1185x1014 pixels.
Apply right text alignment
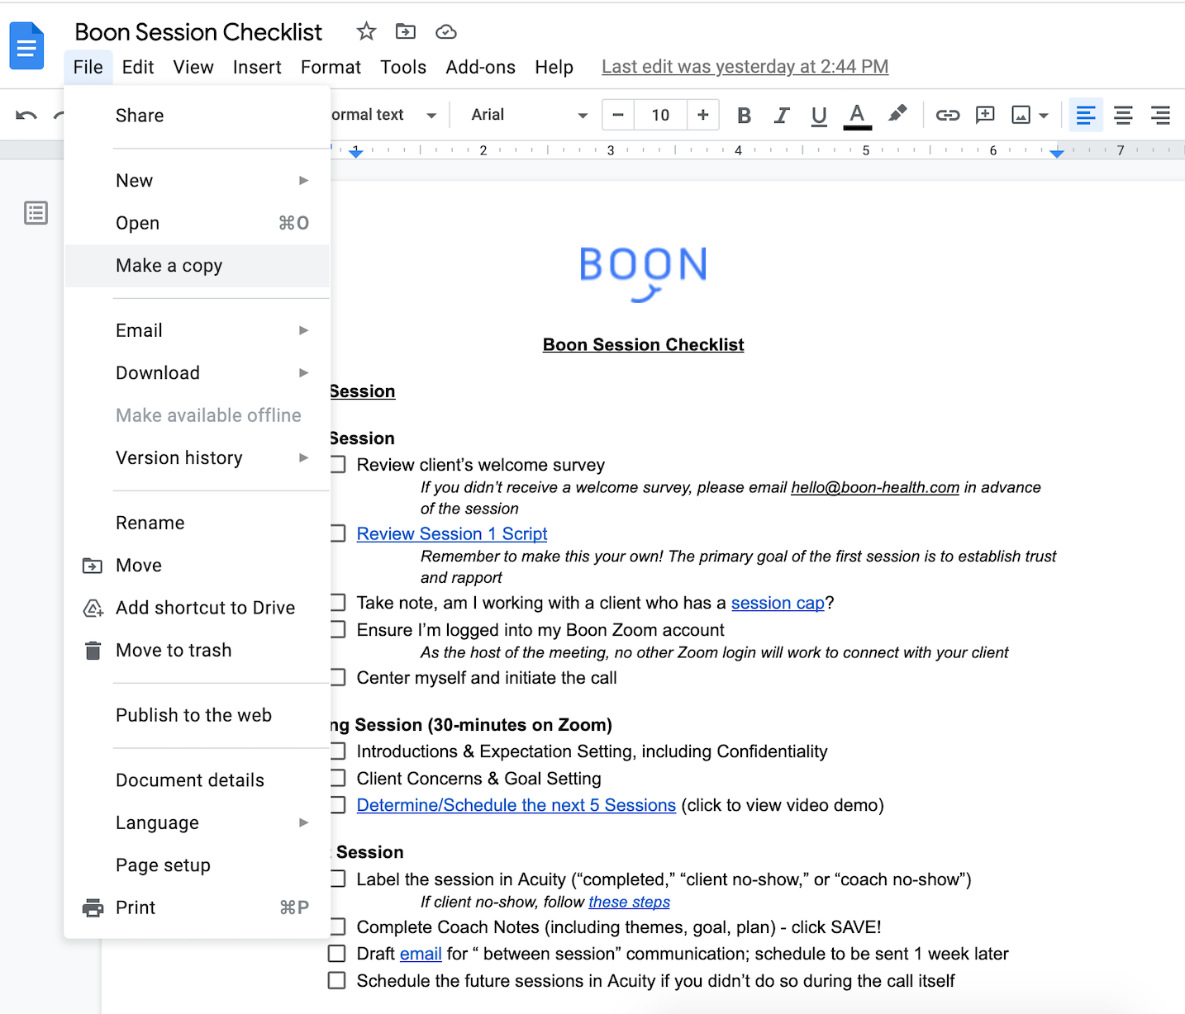[1160, 116]
